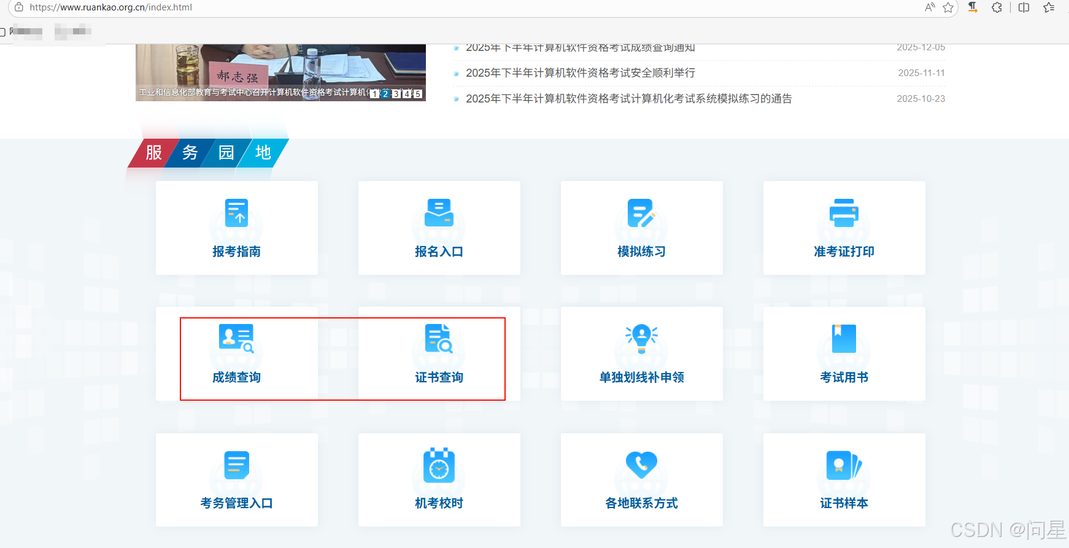Click the date 2025-11-11
1069x548 pixels.
tap(921, 73)
